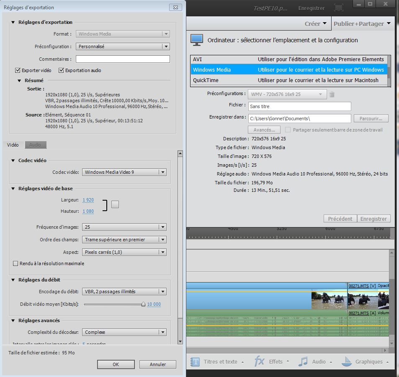Click the computer monitor icon beside Ordinateur
This screenshot has width=399, height=377.
[197, 40]
